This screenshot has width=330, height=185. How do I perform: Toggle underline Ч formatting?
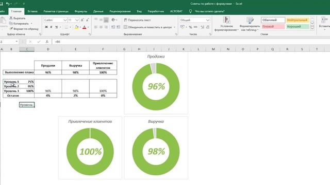point(56,27)
